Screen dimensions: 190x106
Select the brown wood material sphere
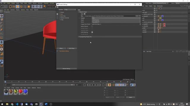click(11, 92)
